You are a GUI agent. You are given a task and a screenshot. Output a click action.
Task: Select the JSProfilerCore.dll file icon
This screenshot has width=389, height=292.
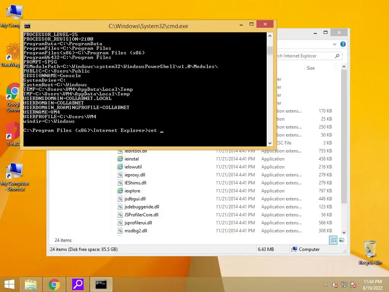click(x=120, y=214)
